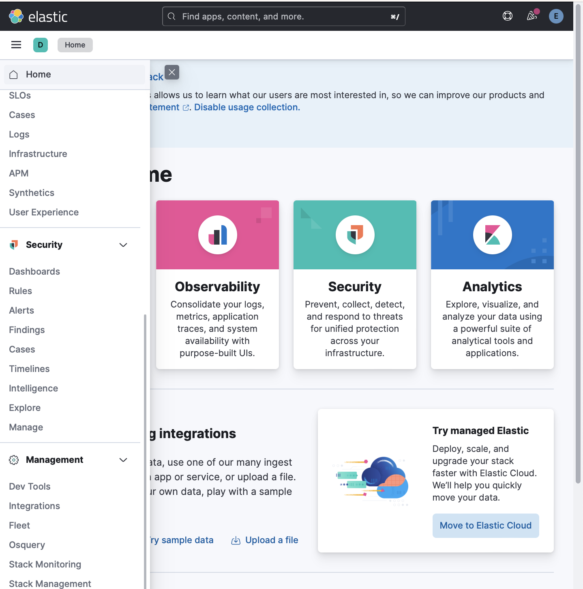
Task: Click Upload a file link
Action: [272, 540]
